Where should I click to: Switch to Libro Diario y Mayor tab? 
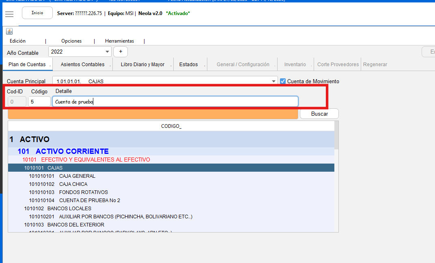tap(142, 65)
